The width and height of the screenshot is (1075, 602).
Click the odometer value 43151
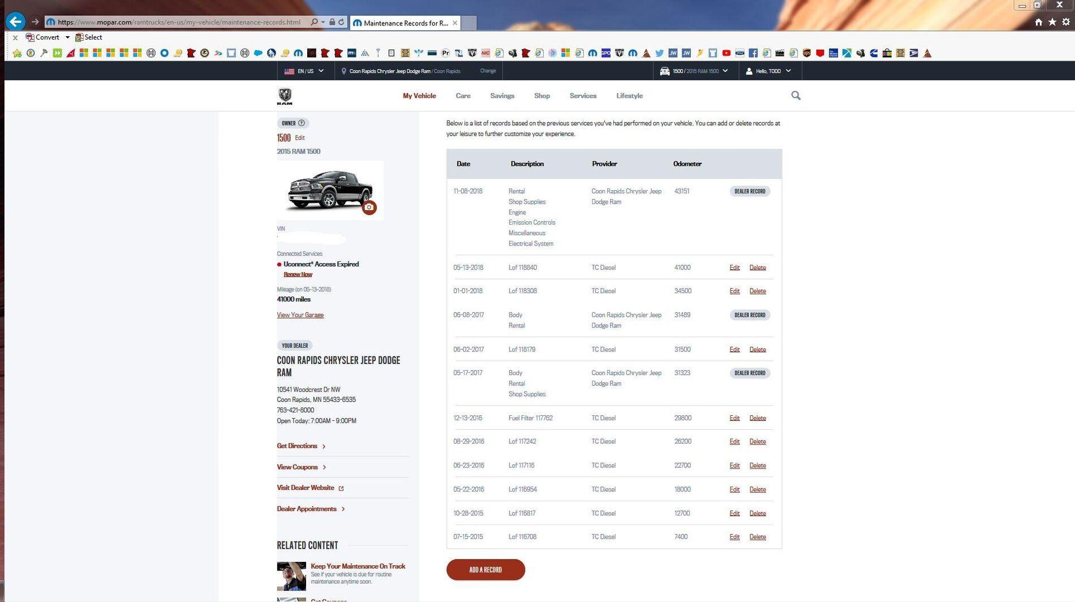click(682, 191)
